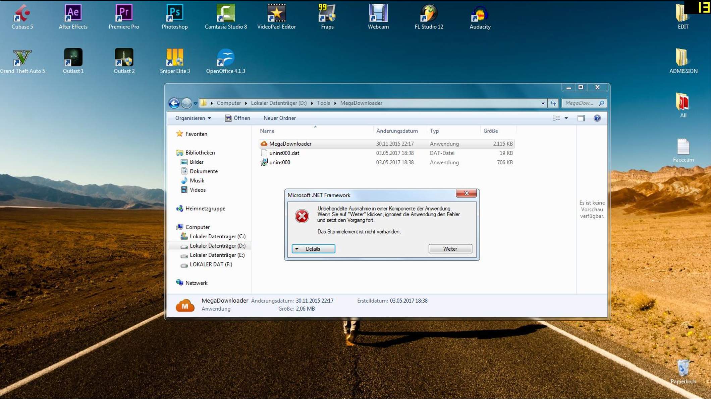Navigate to Tools in the breadcrumb bar
Screen dimensions: 711x399
coord(323,103)
